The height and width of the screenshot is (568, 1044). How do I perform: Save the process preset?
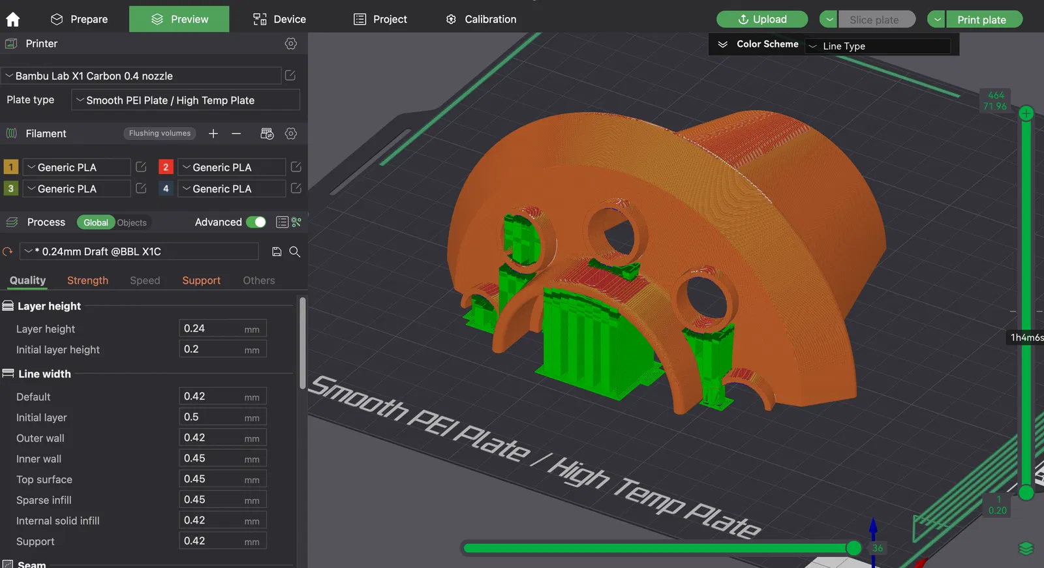coord(277,252)
